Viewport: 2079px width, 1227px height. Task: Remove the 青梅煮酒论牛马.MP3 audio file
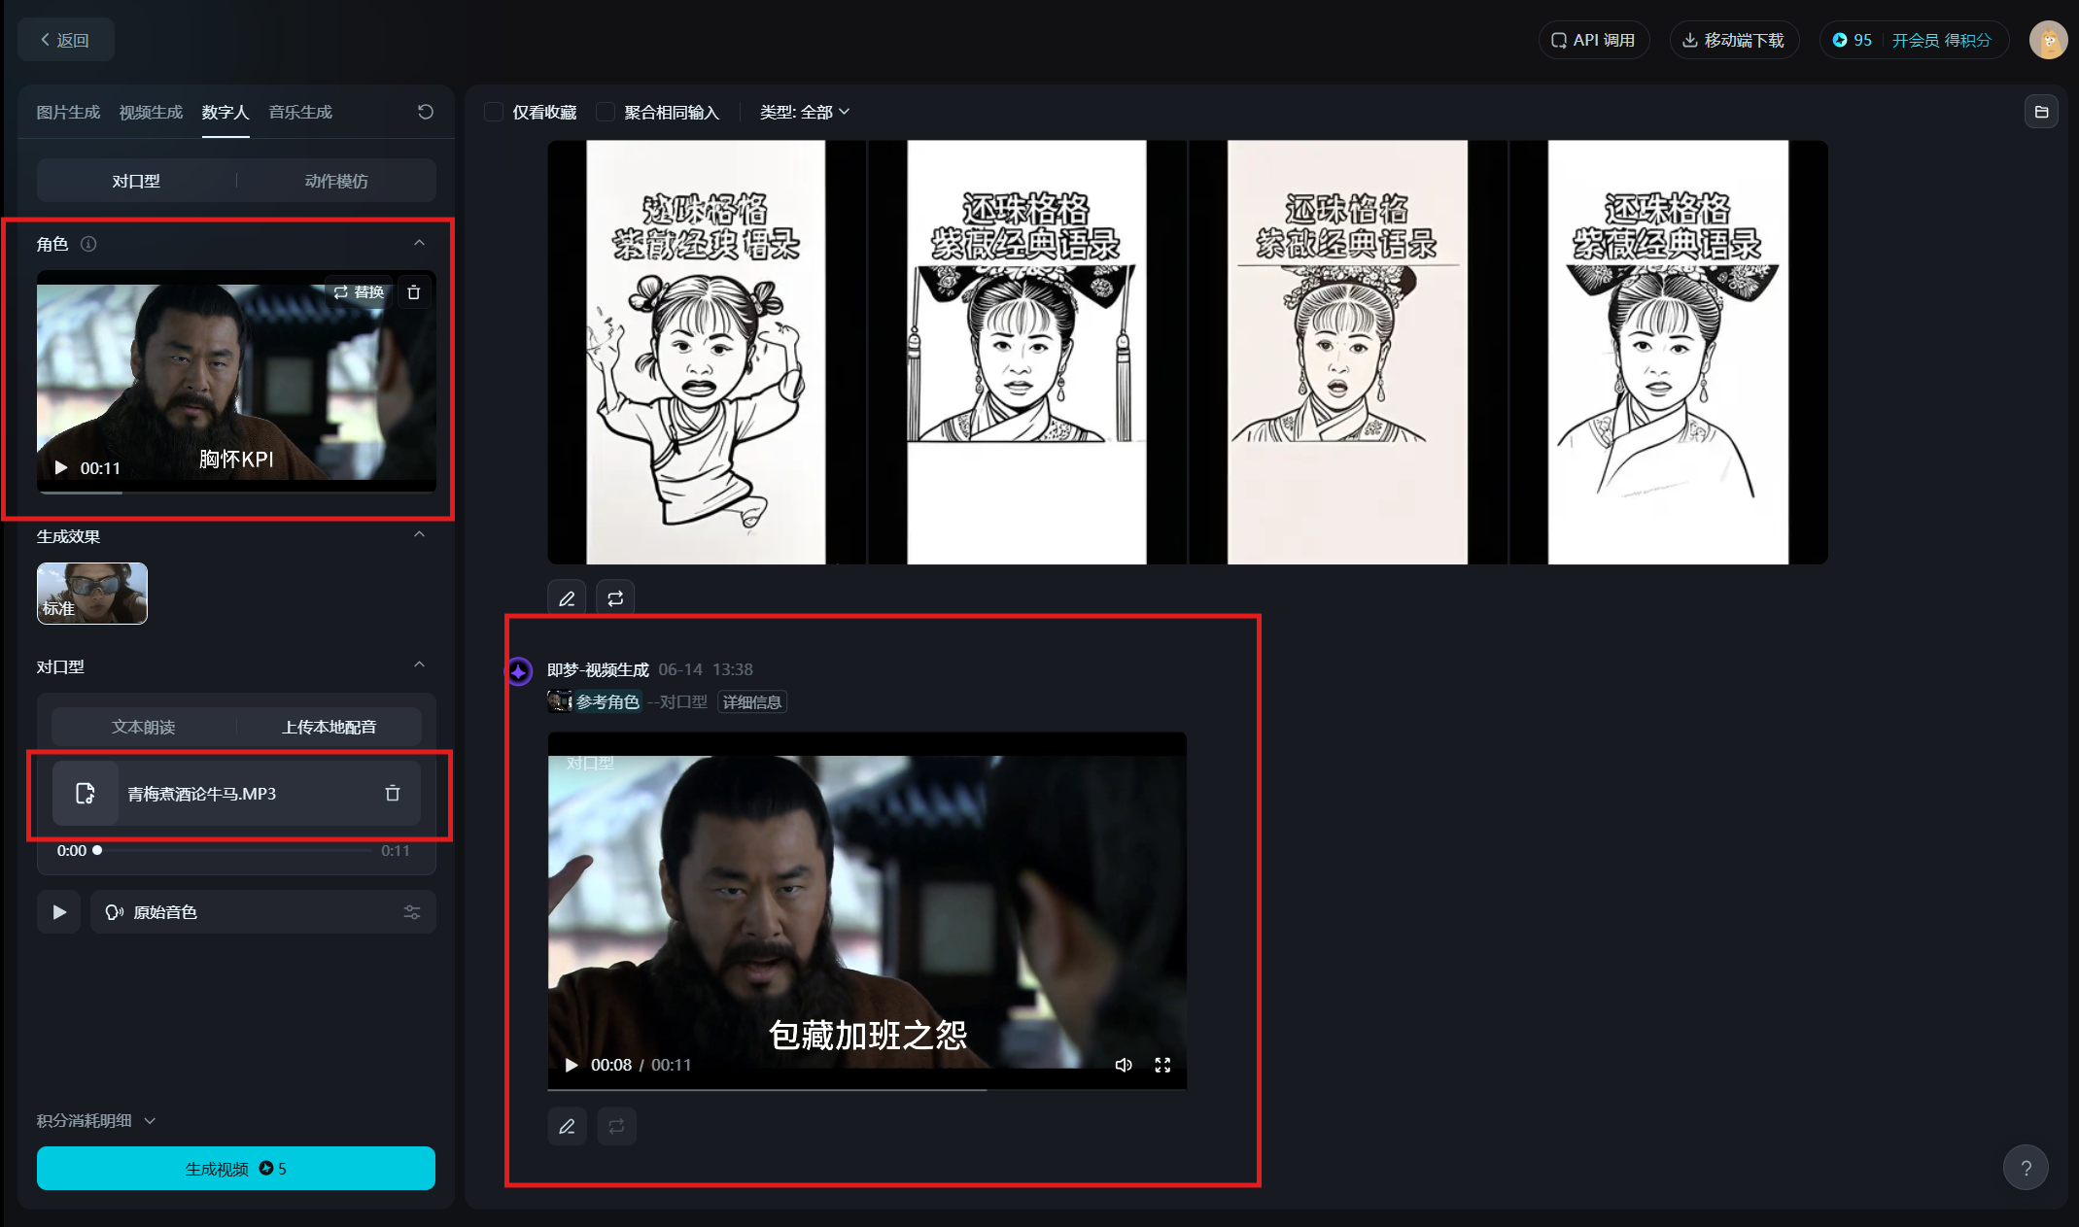tap(393, 794)
